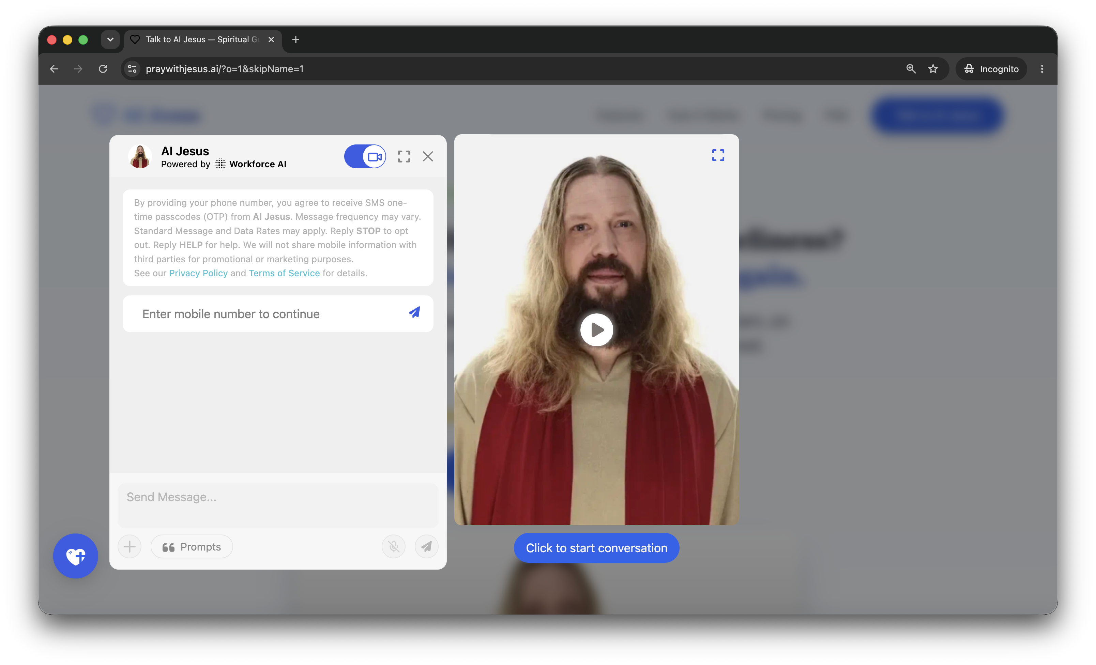This screenshot has height=665, width=1096.
Task: Open a new browser tab
Action: 296,40
